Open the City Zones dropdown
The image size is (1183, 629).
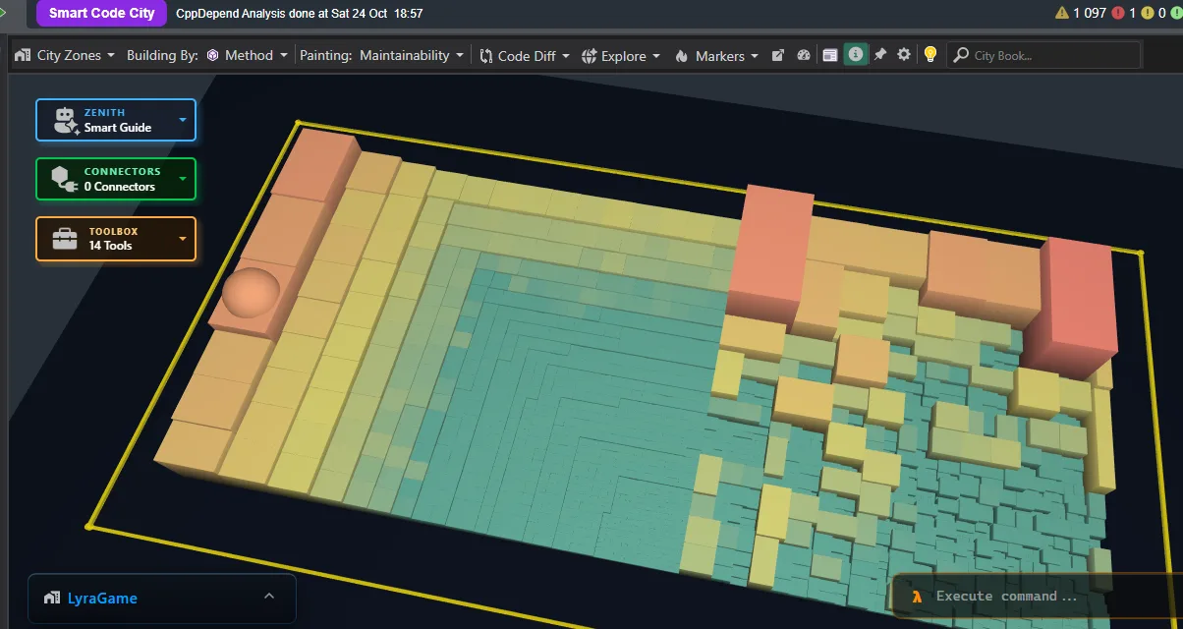tap(66, 56)
